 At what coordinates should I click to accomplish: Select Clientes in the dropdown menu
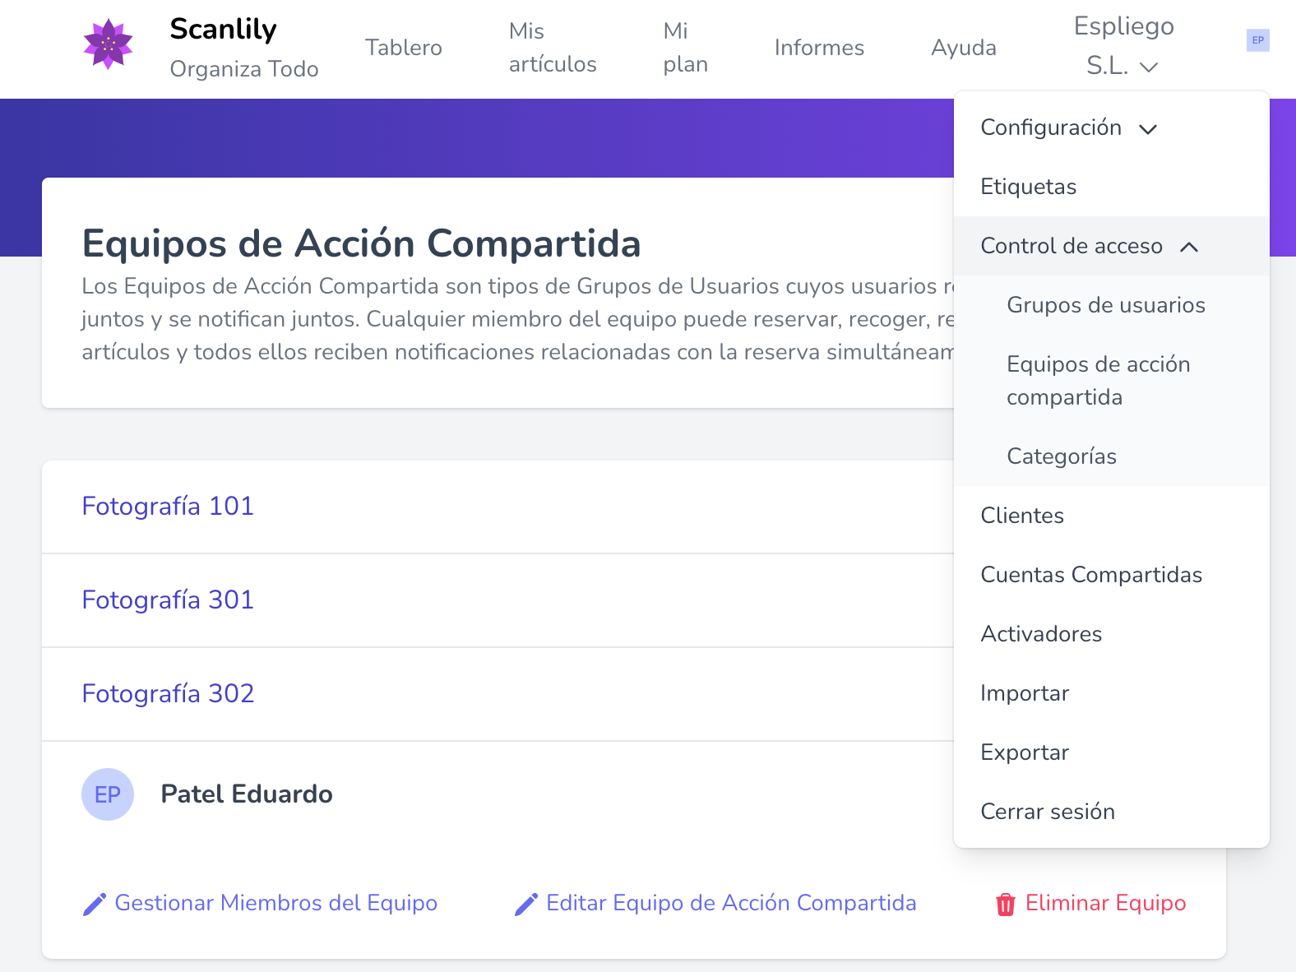tap(1021, 516)
